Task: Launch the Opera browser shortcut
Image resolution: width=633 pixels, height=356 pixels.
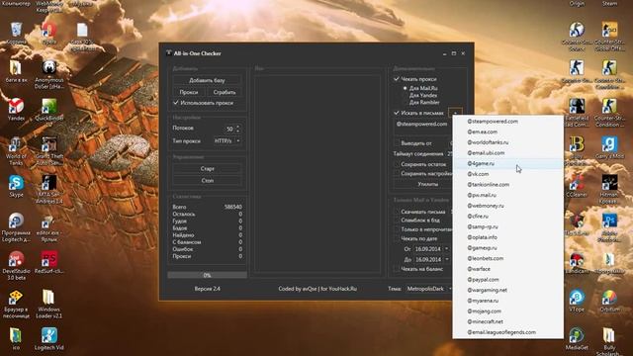Action: 49,33
